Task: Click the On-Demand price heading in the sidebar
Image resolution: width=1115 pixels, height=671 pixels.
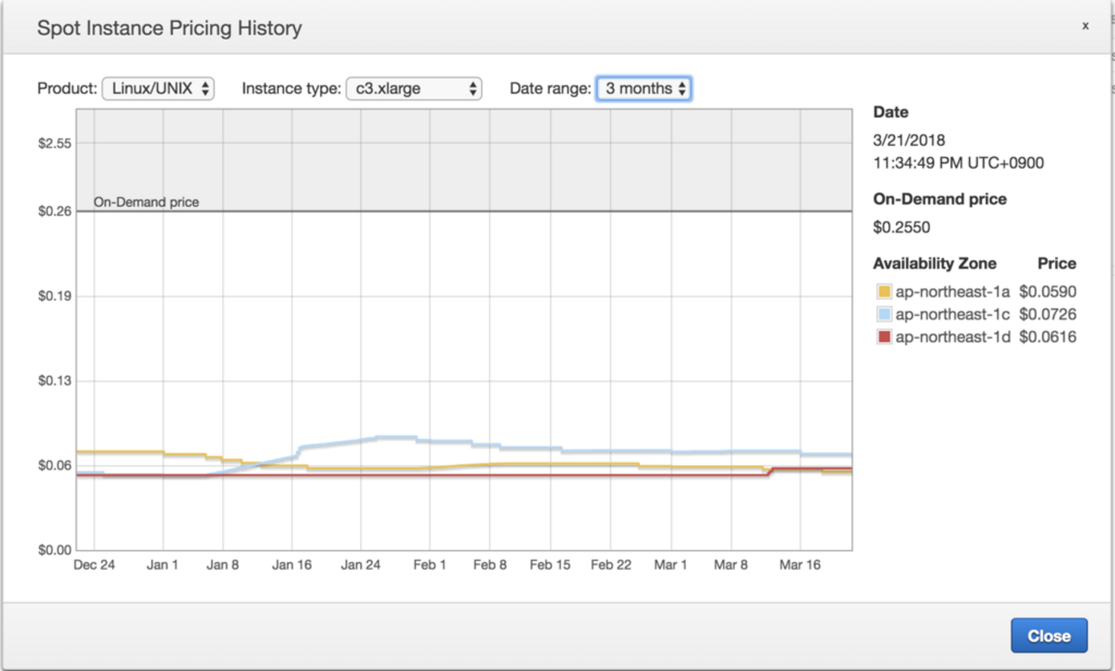Action: tap(940, 199)
